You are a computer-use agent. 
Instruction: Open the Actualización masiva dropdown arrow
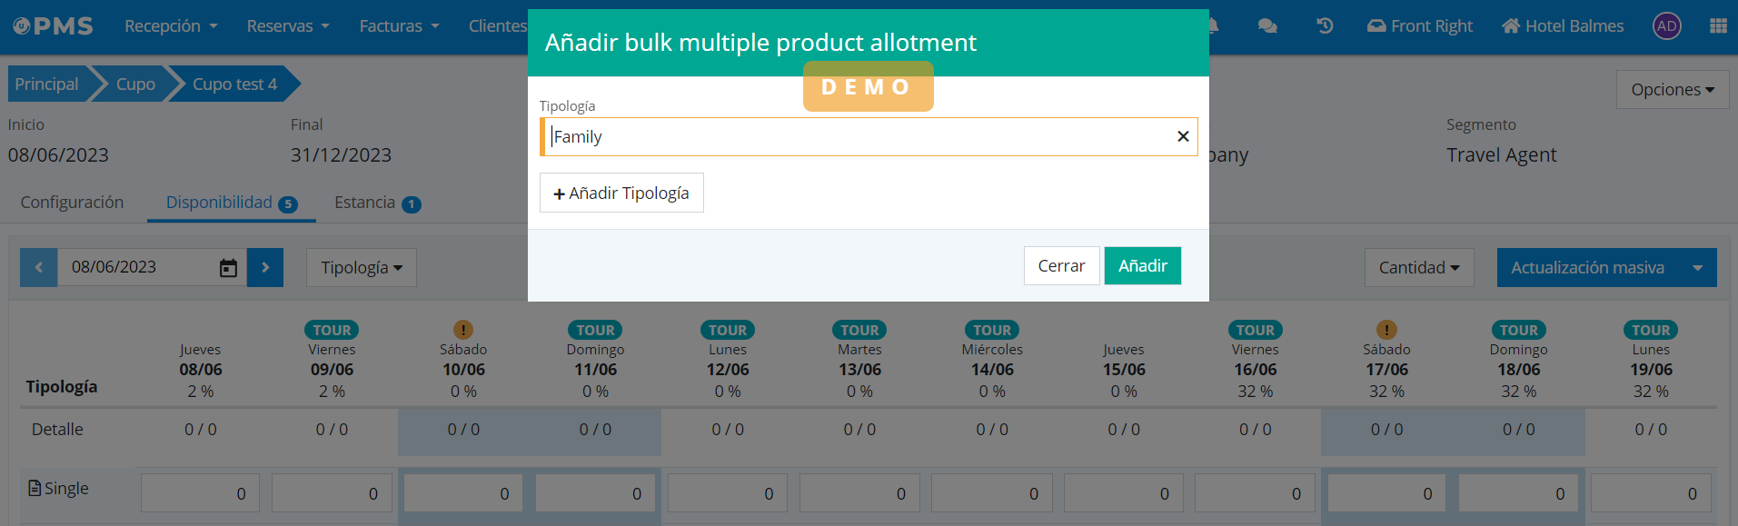(1697, 267)
